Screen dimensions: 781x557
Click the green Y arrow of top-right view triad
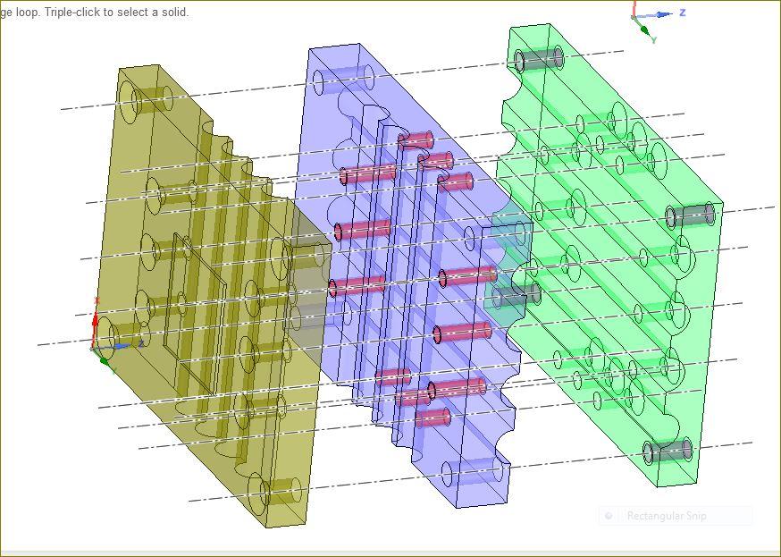tap(645, 31)
